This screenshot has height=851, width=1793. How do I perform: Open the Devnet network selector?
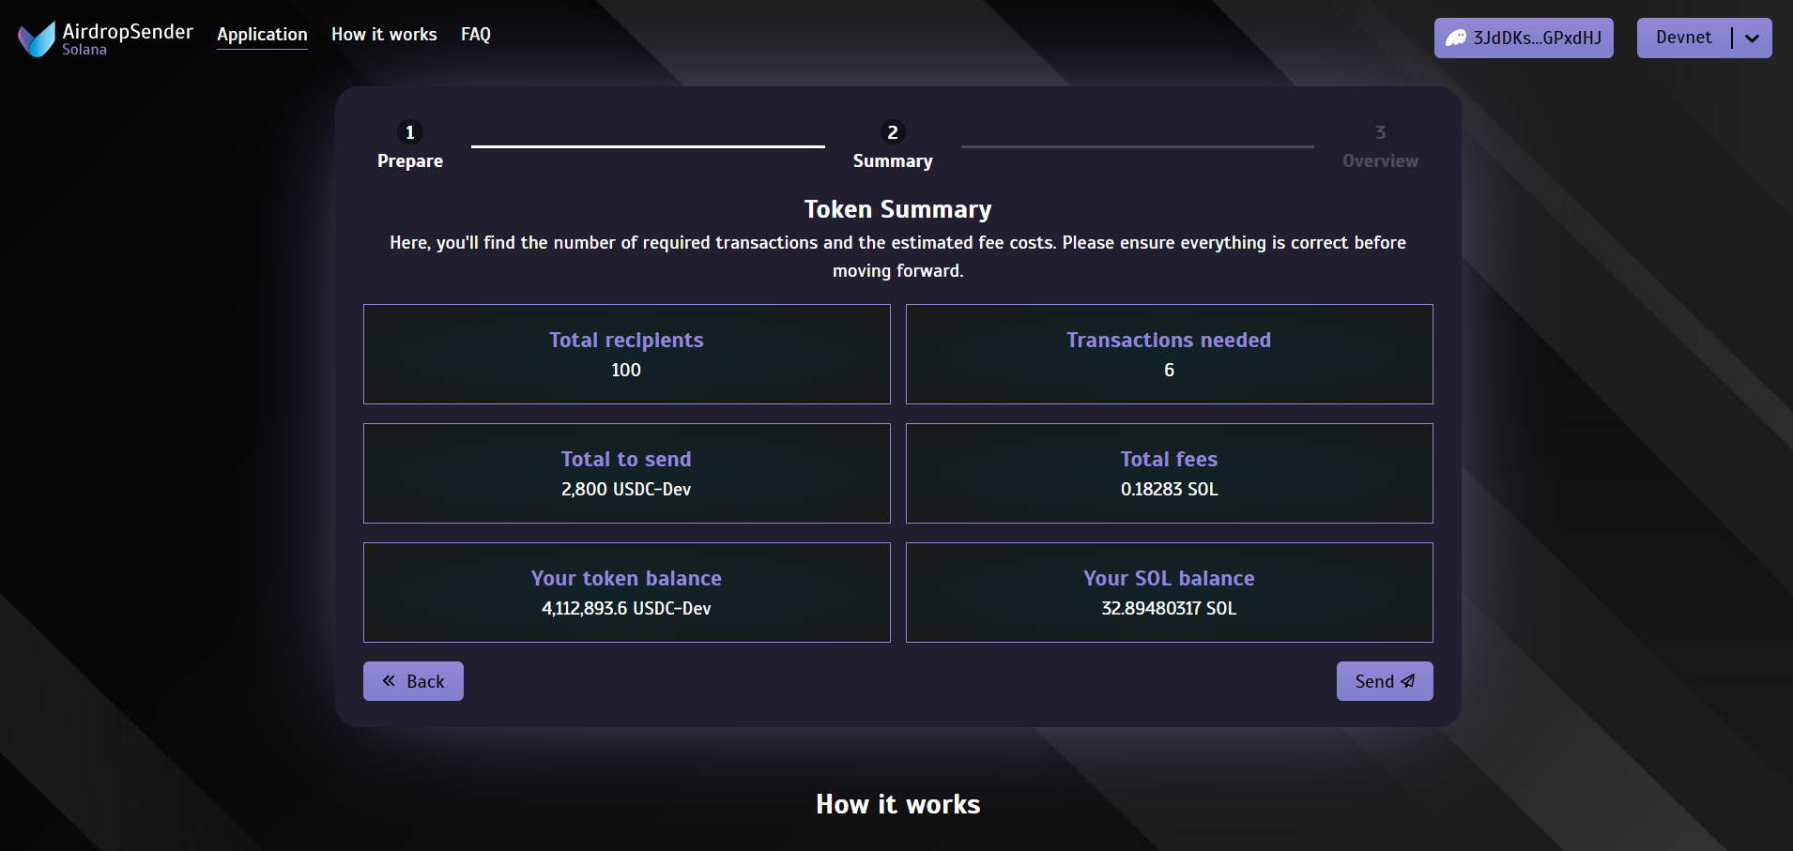click(x=1684, y=38)
